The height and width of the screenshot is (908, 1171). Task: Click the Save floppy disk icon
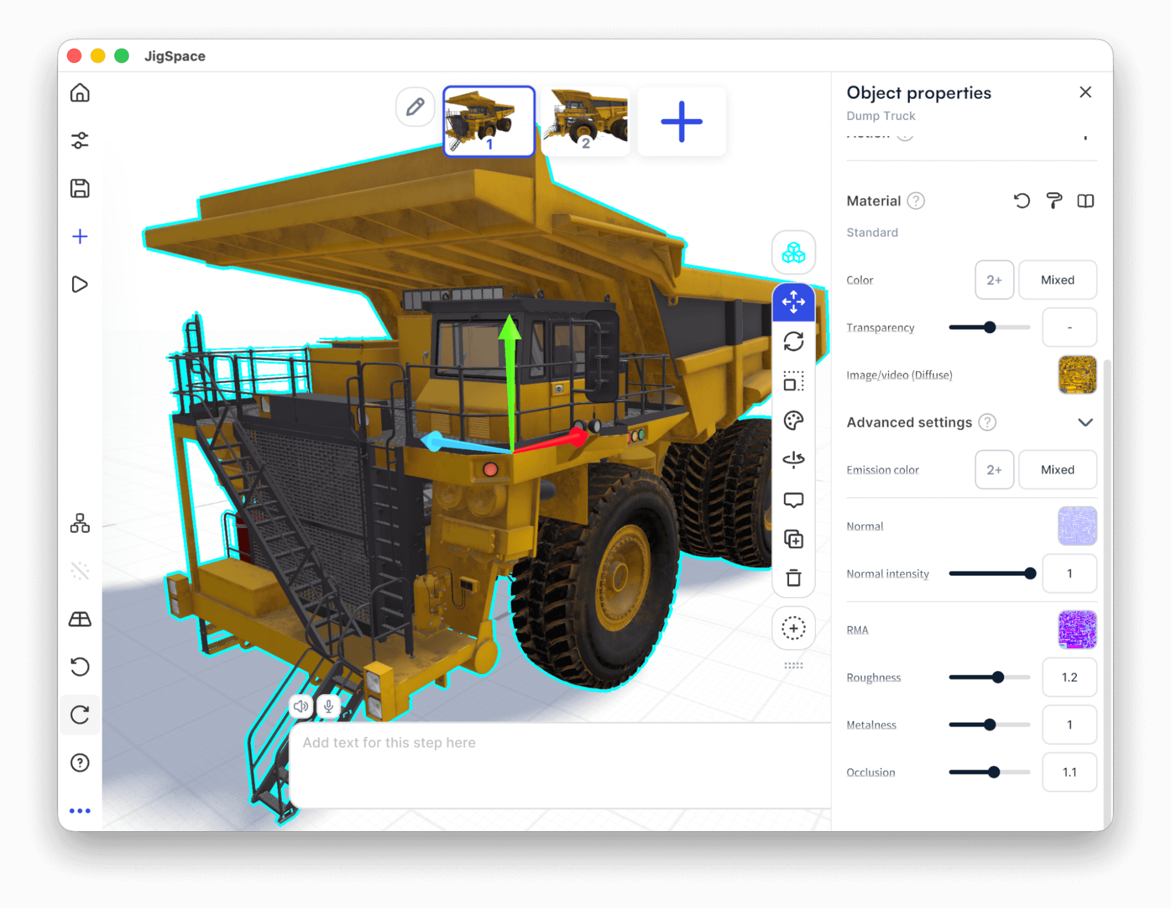pos(80,189)
